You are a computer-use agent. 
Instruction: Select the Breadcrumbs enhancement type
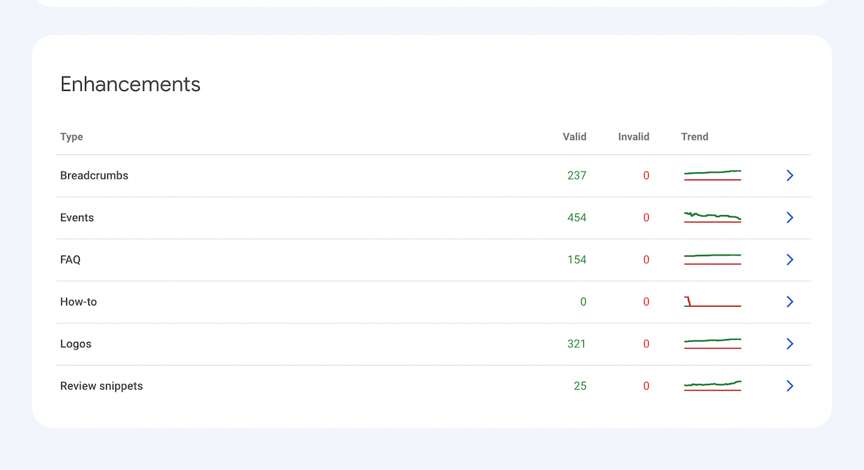pos(94,175)
